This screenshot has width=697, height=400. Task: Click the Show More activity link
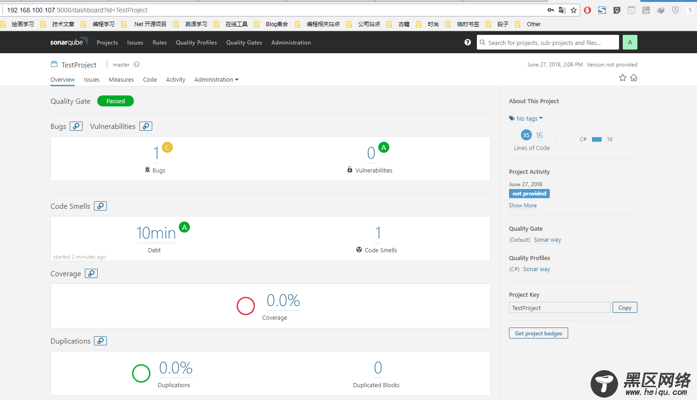coord(523,206)
